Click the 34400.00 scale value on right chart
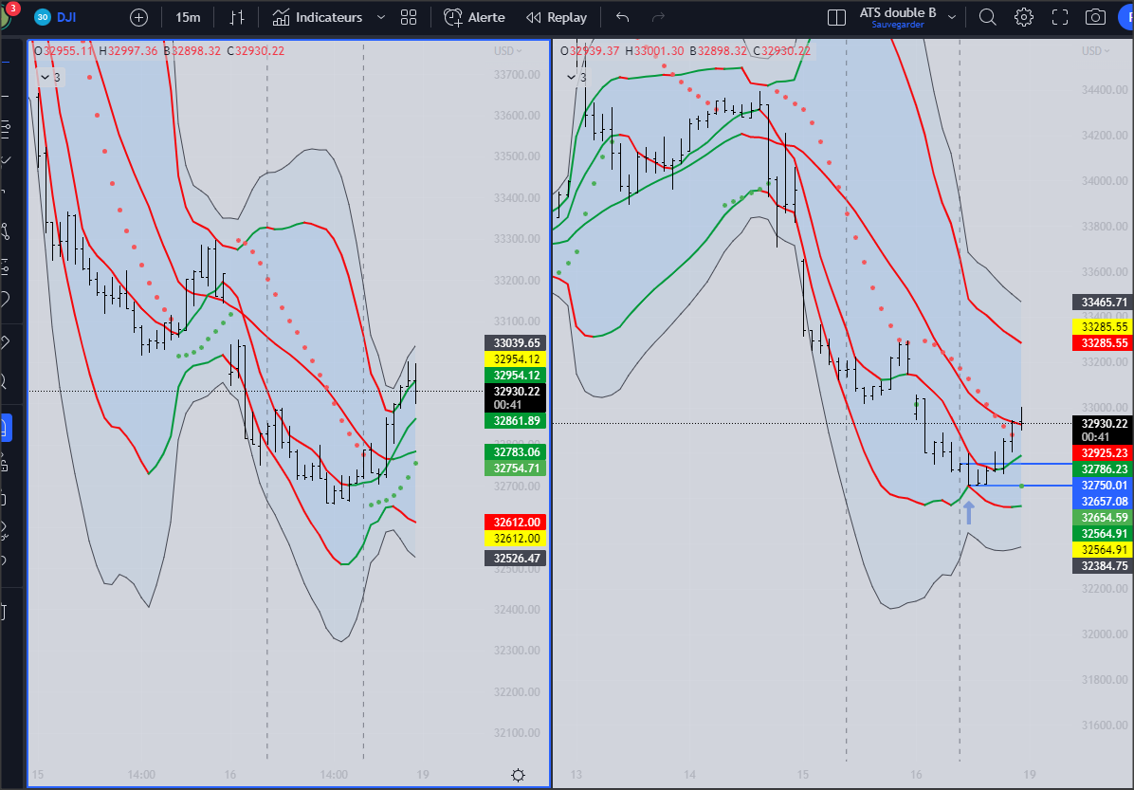 [x=1105, y=90]
